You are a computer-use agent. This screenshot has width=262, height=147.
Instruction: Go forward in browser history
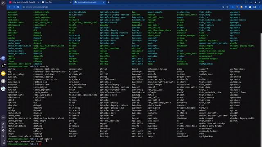(14, 7)
